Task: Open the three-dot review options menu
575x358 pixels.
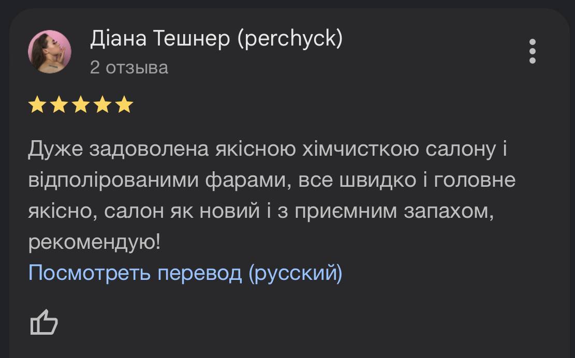Action: (x=533, y=51)
